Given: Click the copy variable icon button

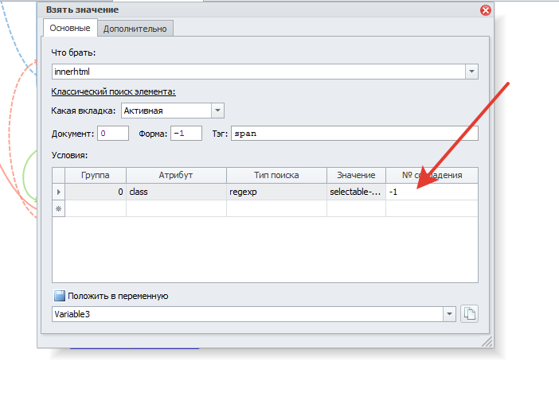Looking at the screenshot, I should 469,314.
